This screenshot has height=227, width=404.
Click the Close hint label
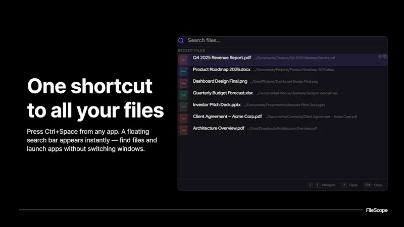(378, 185)
